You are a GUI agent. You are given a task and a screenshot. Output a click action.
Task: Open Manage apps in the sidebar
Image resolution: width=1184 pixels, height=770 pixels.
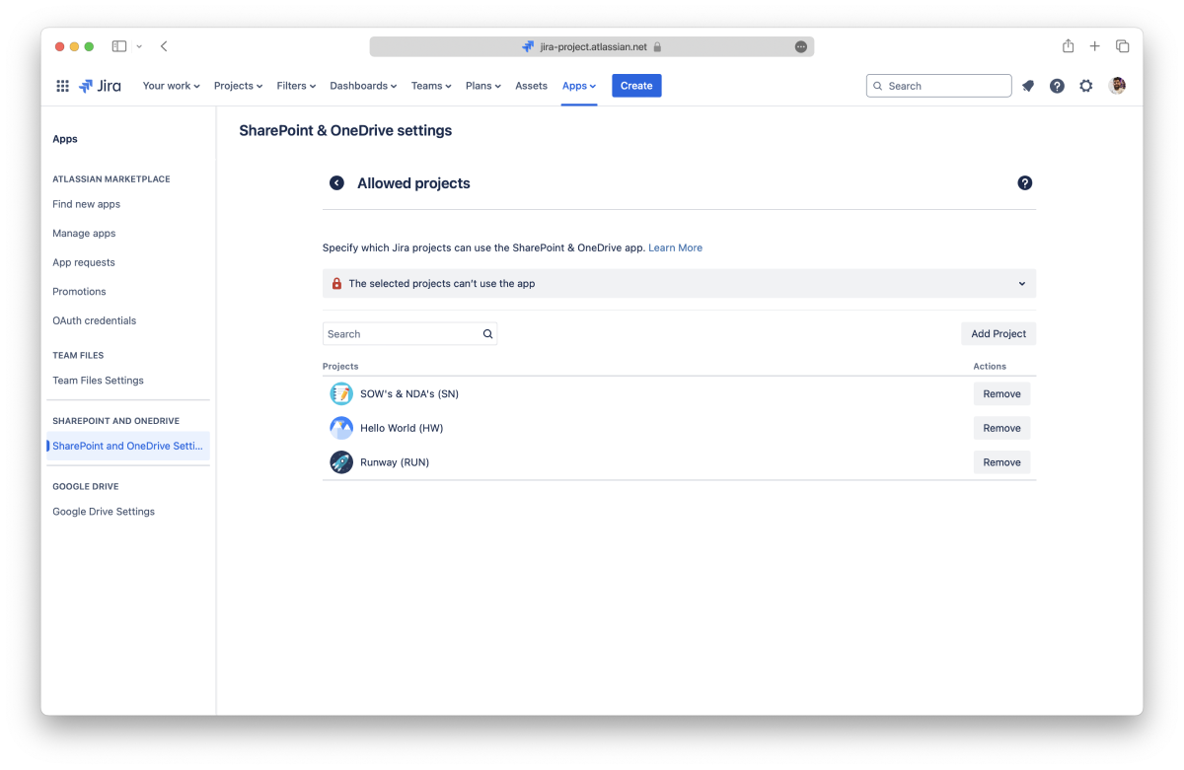click(x=84, y=234)
